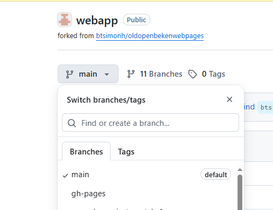The height and width of the screenshot is (210, 273).
Task: Switch to the Tags tab
Action: point(126,152)
